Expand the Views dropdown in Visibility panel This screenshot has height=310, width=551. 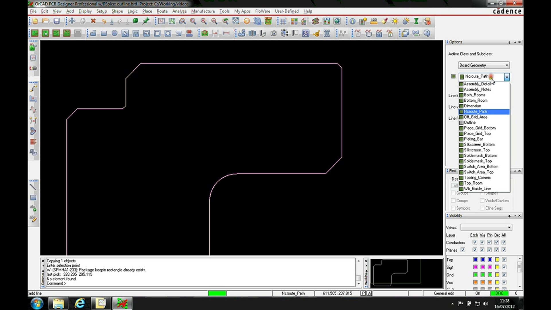pos(509,227)
